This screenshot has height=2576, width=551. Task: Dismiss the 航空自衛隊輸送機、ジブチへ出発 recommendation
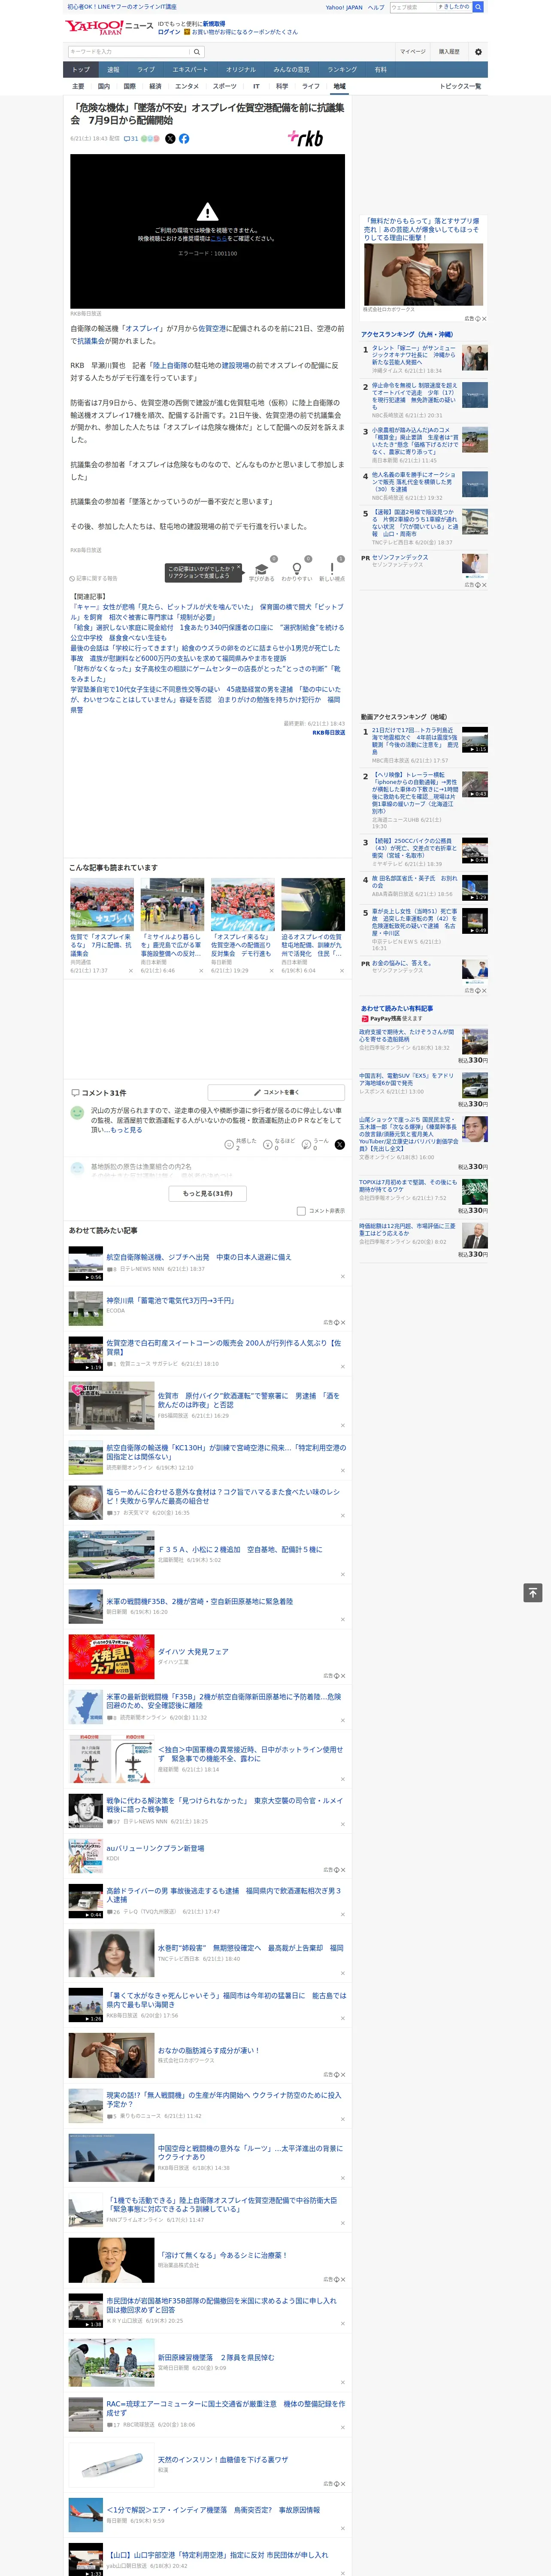(x=343, y=1276)
